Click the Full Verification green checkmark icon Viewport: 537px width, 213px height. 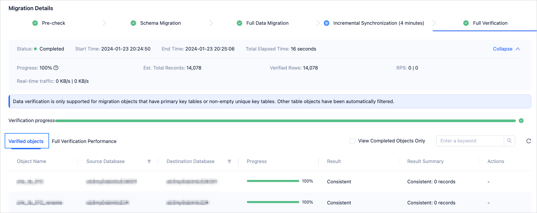466,23
